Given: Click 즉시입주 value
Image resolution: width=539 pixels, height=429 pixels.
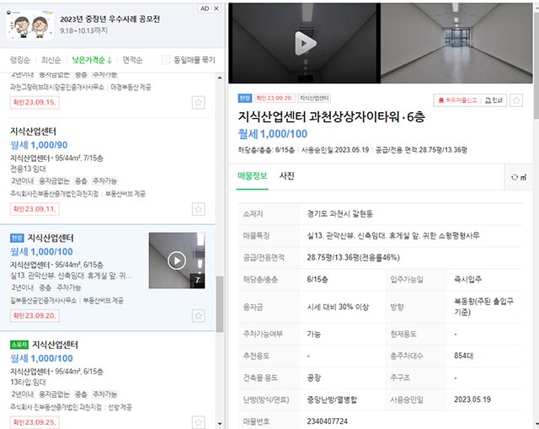Looking at the screenshot, I should click(467, 279).
